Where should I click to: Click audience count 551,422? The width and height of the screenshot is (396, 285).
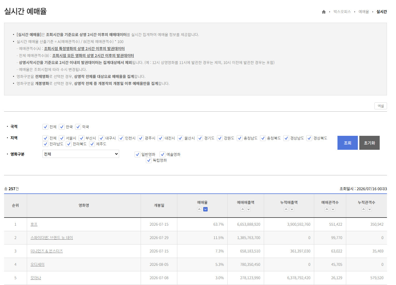coord(336,225)
